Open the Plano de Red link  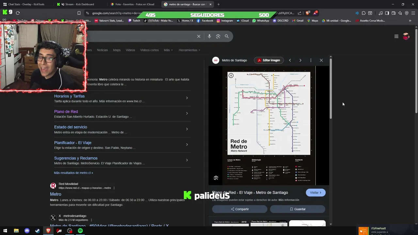(66, 112)
